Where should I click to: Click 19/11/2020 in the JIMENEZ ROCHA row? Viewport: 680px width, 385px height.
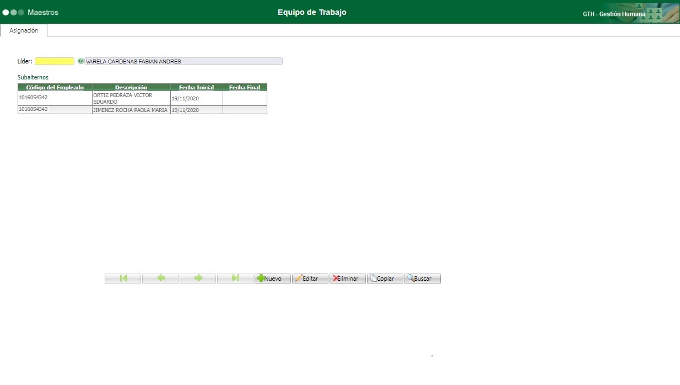point(185,110)
